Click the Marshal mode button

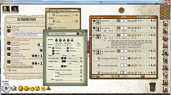click(x=5, y=81)
